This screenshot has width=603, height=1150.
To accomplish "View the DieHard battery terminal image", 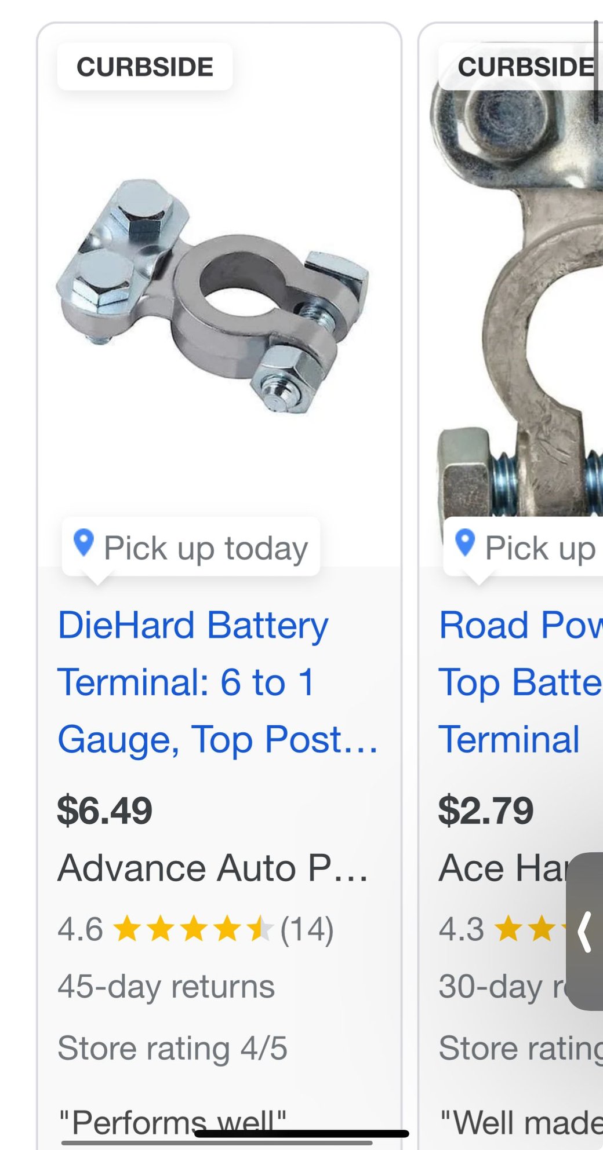I will (x=212, y=297).
